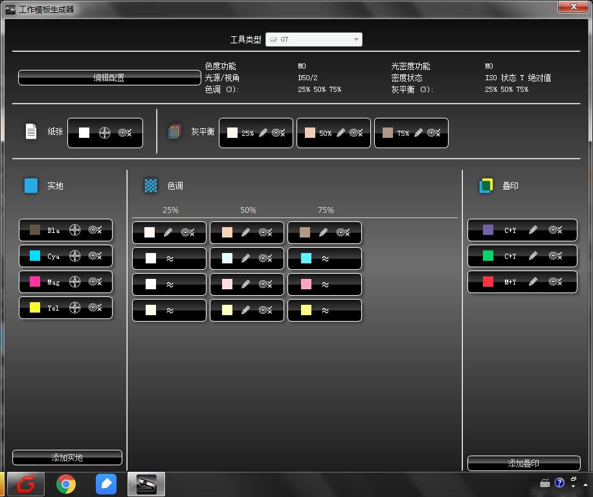593x497 pixels.
Task: Clear the 75% gray balance measurement icon
Action: tap(434, 133)
